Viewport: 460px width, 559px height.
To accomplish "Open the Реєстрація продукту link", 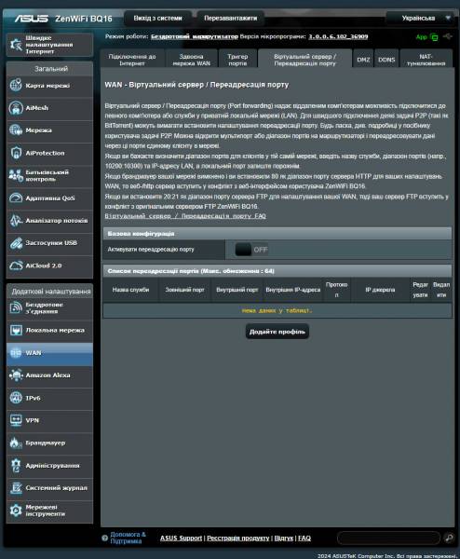I will (x=238, y=538).
